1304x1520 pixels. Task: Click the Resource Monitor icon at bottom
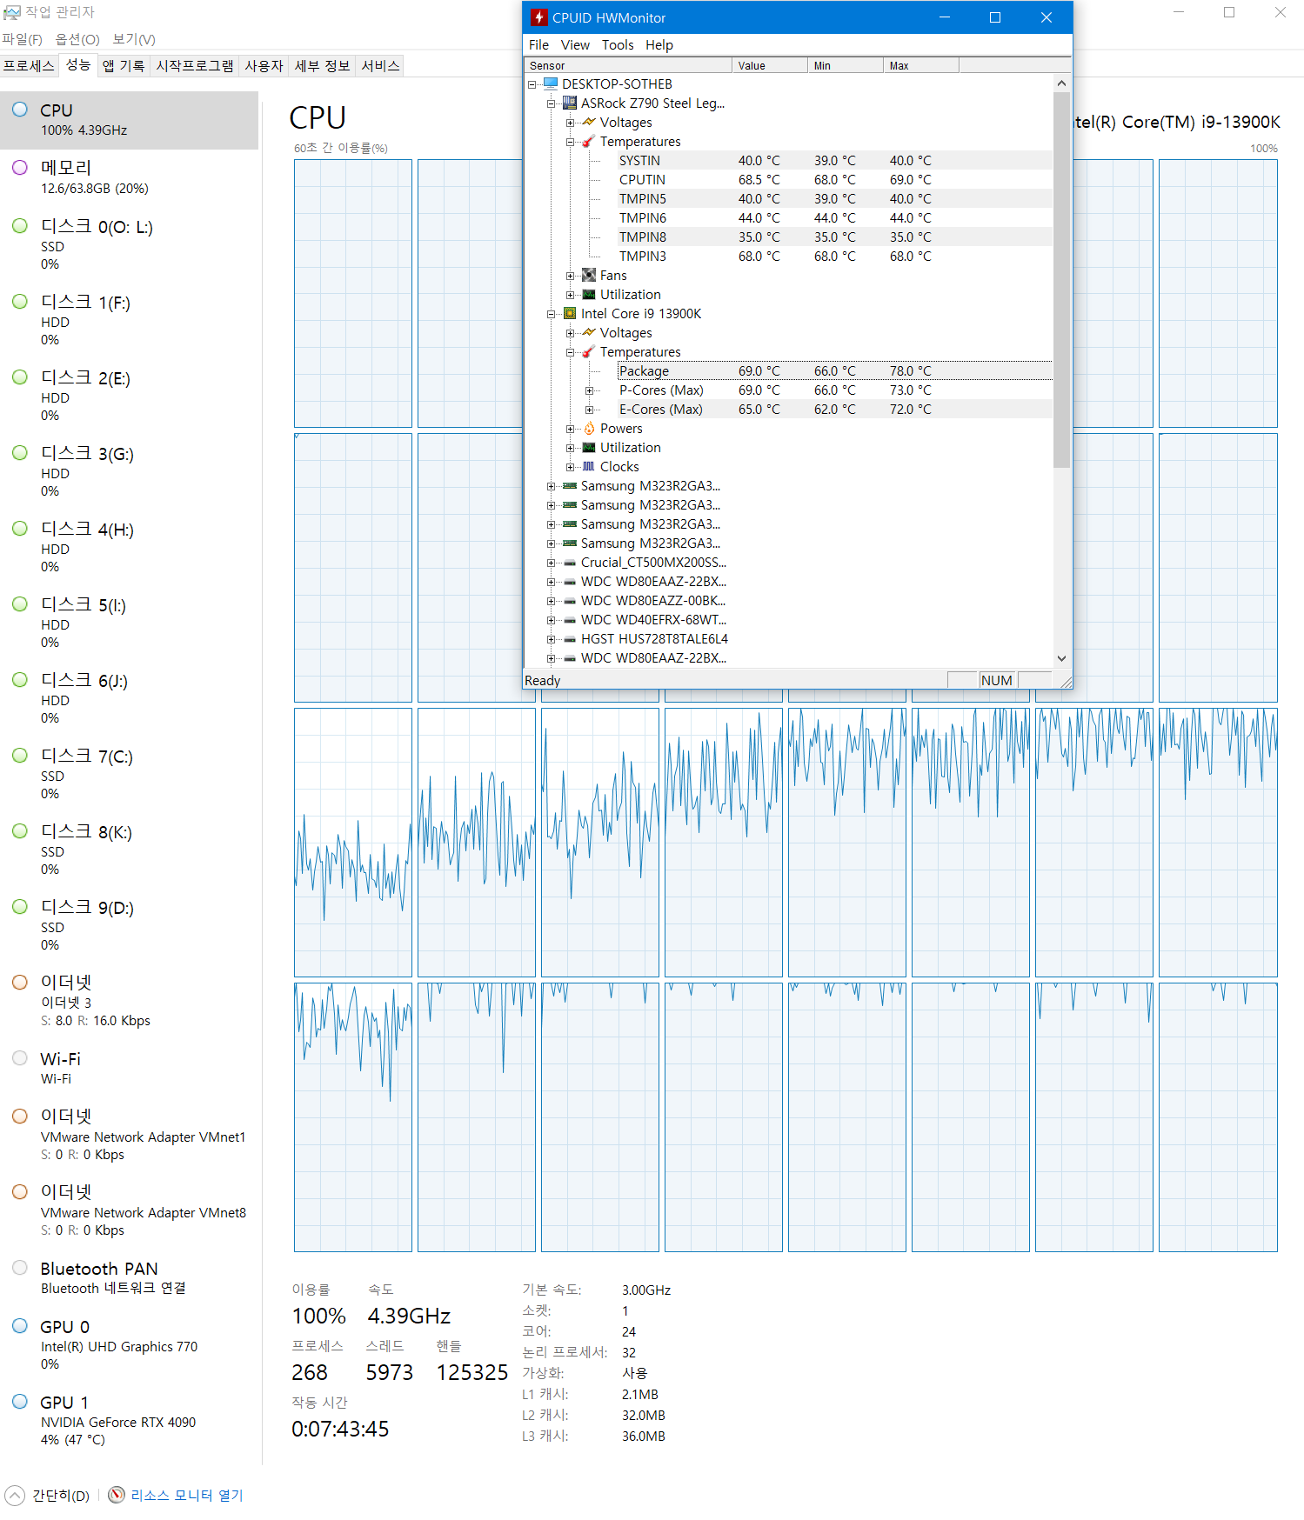pyautogui.click(x=117, y=1495)
